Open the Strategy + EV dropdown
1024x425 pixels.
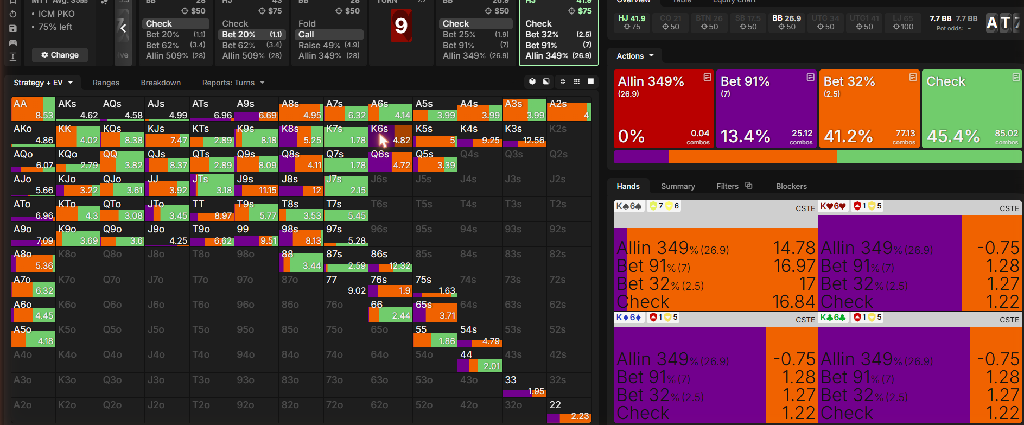(x=43, y=83)
